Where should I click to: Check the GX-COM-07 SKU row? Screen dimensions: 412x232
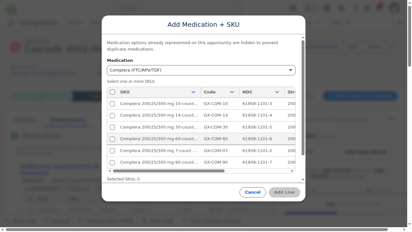coord(112,151)
